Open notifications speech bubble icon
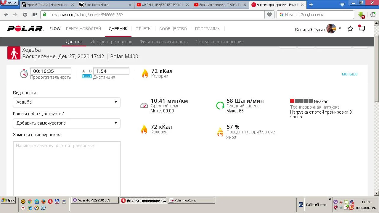 pyautogui.click(x=362, y=28)
